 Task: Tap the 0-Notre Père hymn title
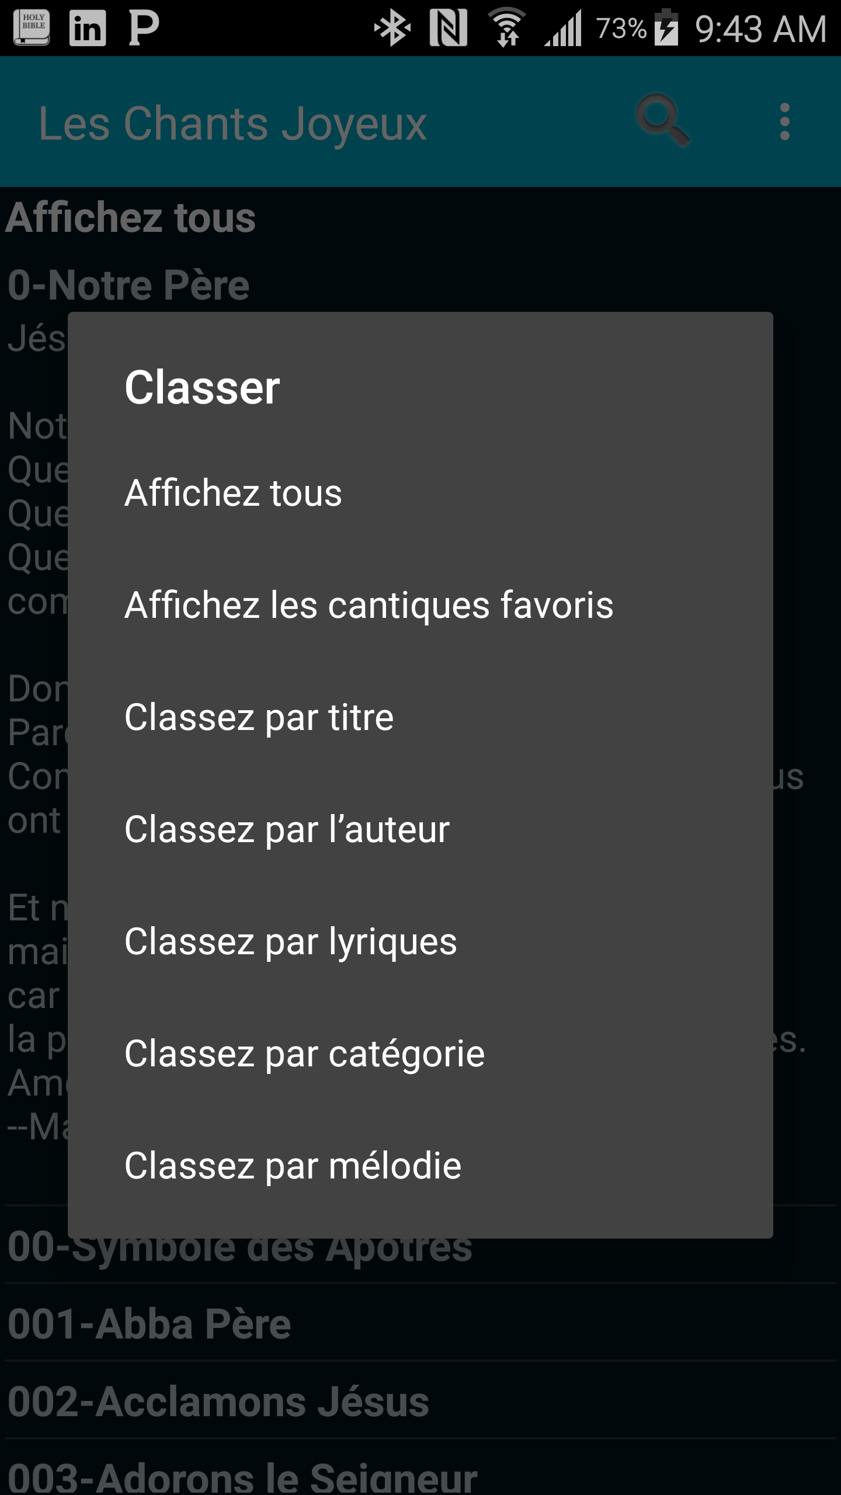pyautogui.click(x=128, y=285)
